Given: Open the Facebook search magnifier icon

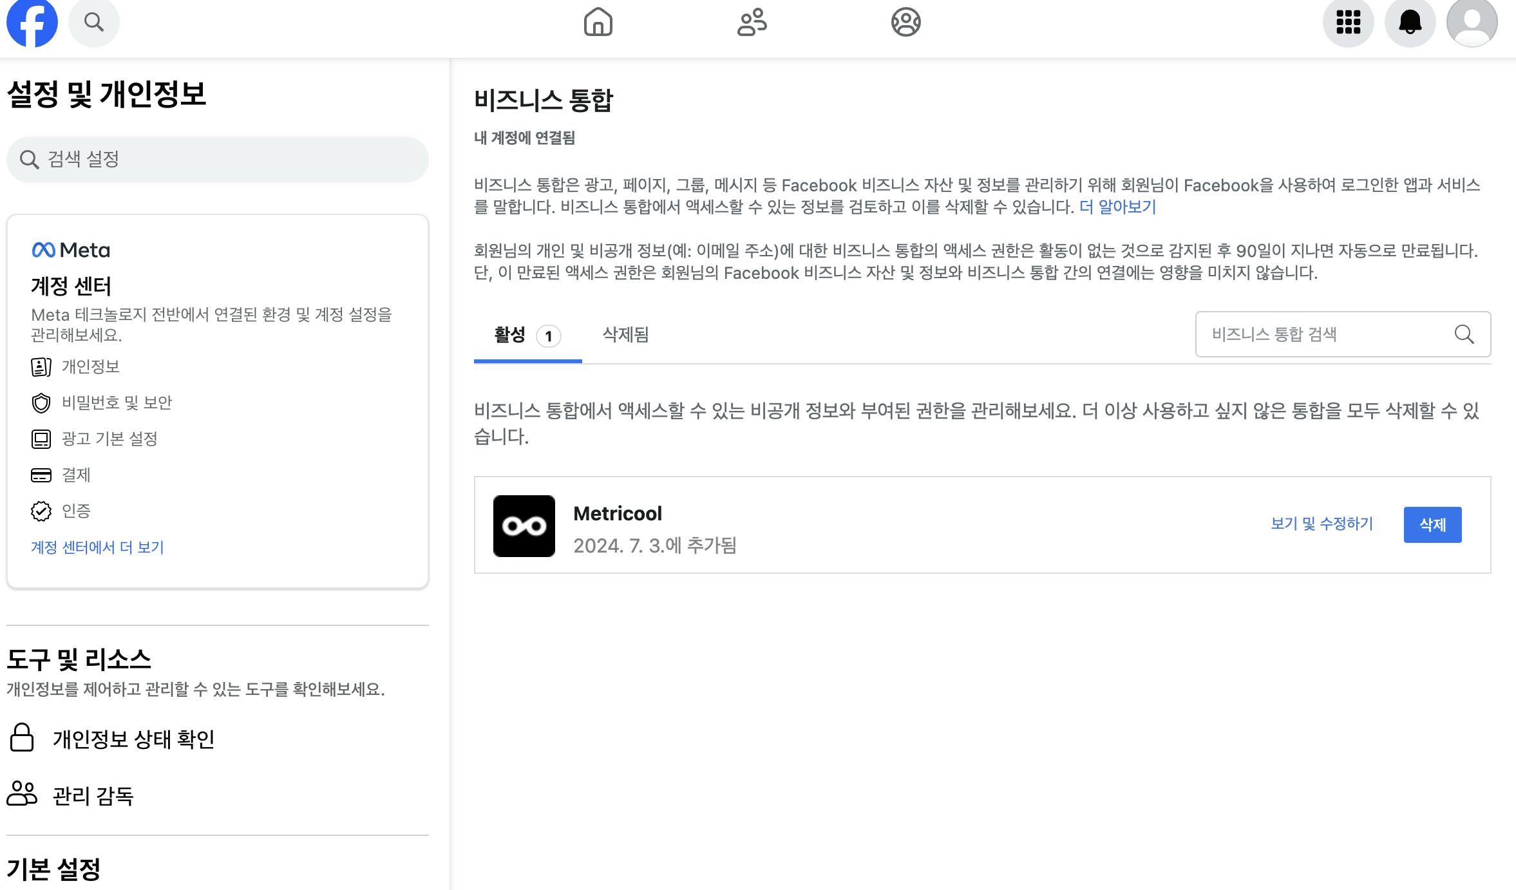Looking at the screenshot, I should coord(94,23).
